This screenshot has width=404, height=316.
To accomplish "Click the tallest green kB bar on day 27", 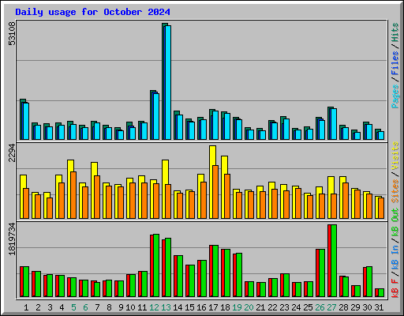I will coord(334,261).
